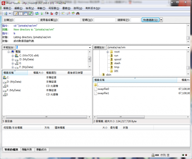Image resolution: width=192 pixels, height=159 pixels.
Task: Click the 主機(H) host input field
Action: (x=26, y=20)
